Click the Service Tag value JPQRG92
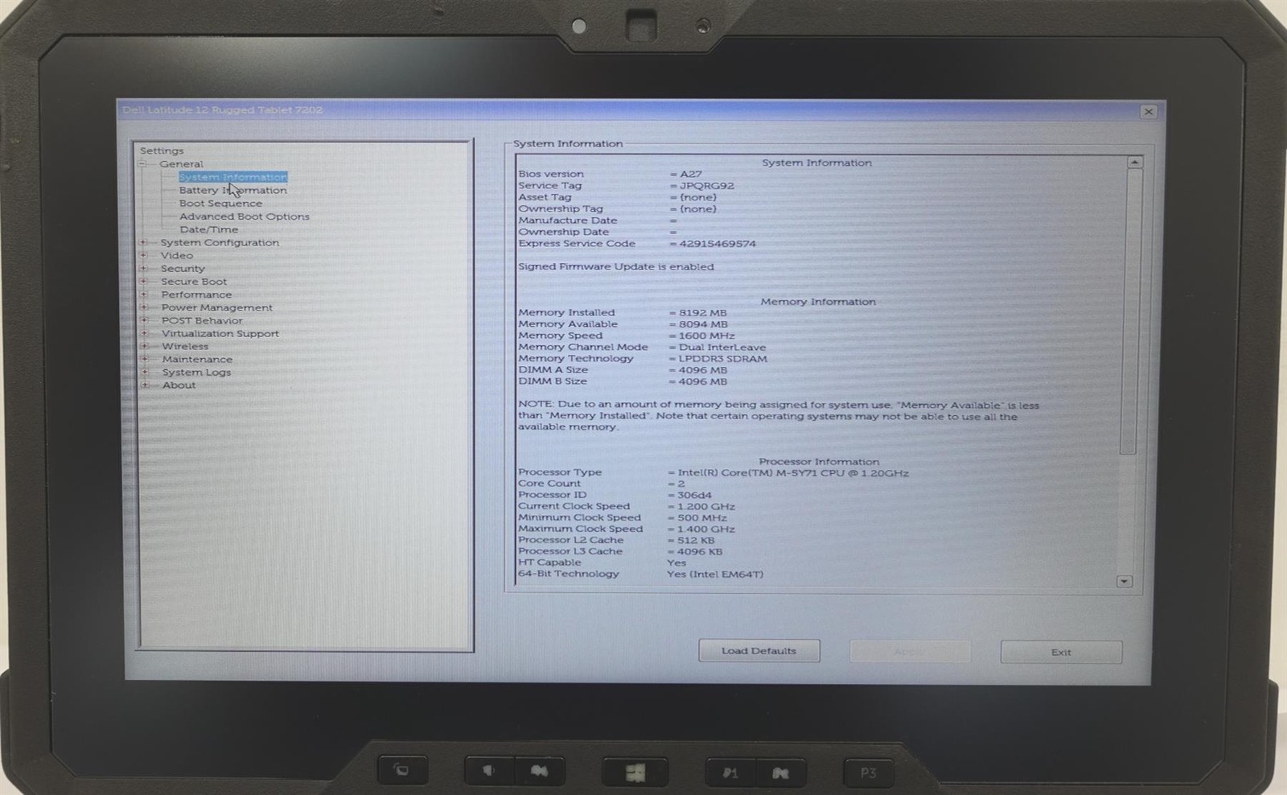 pyautogui.click(x=706, y=186)
